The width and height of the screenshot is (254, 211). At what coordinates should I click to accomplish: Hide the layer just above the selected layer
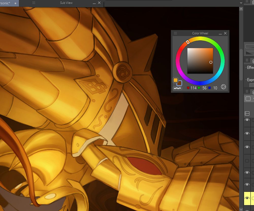coord(247,184)
